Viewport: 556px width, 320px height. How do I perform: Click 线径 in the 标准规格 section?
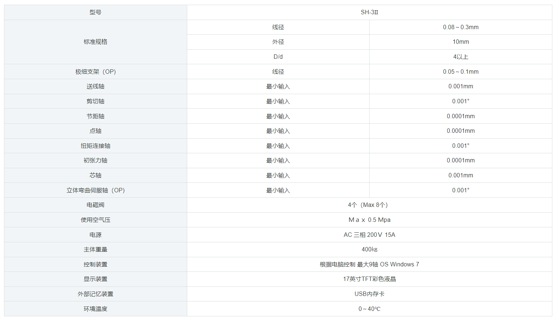click(x=278, y=27)
